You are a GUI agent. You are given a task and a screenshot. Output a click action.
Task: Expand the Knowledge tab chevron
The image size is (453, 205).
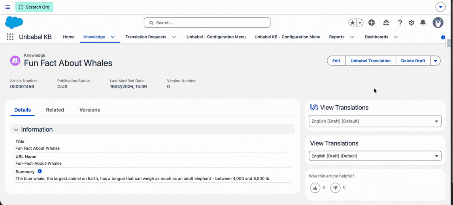113,37
